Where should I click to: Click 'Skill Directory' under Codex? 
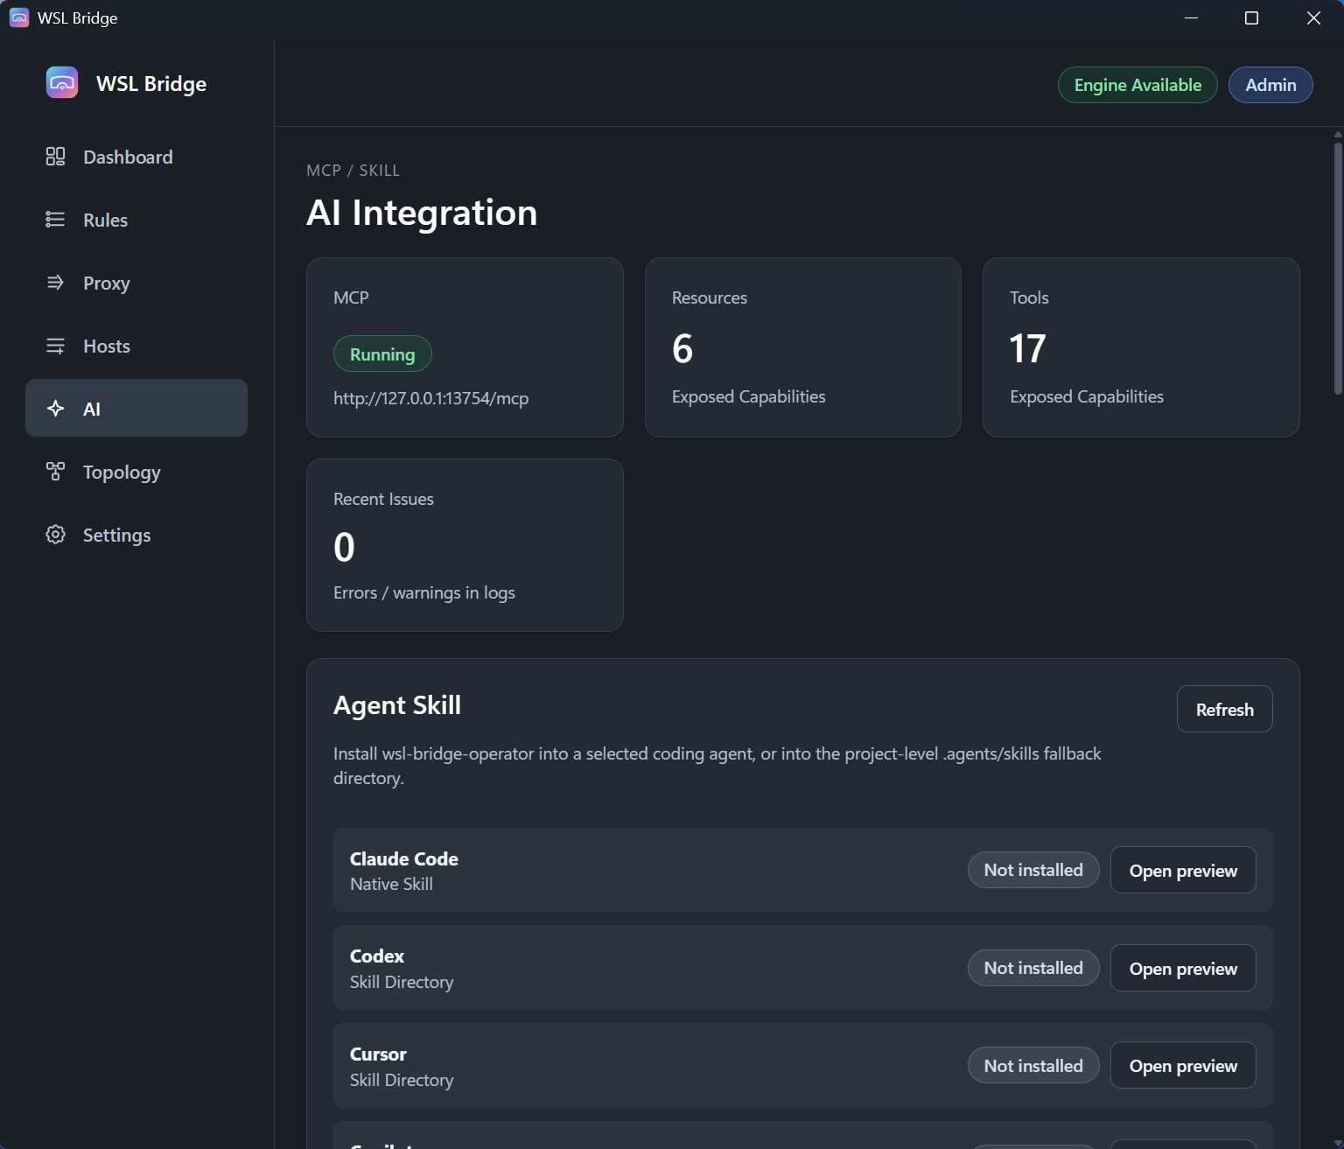coord(402,982)
